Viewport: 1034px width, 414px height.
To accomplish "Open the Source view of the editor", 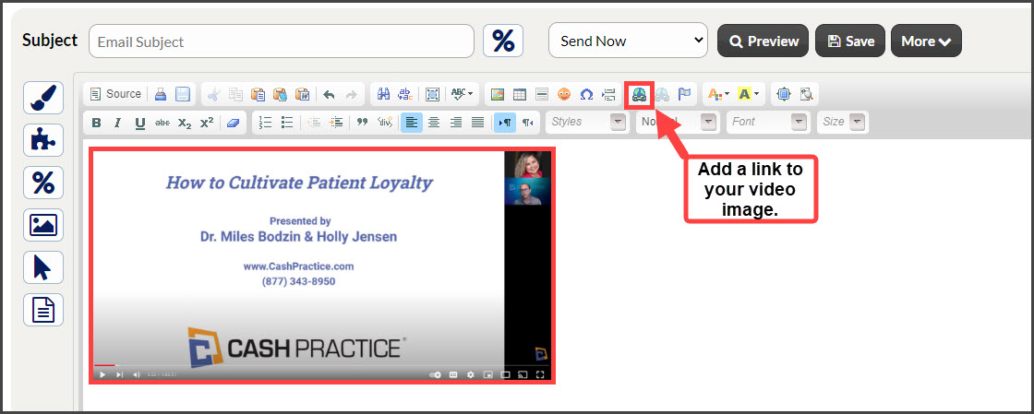I will click(x=115, y=94).
